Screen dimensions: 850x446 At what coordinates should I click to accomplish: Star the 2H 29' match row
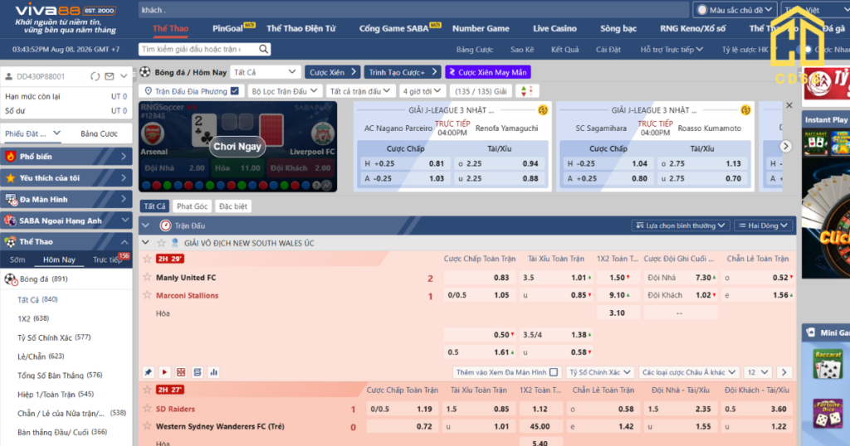(147, 259)
